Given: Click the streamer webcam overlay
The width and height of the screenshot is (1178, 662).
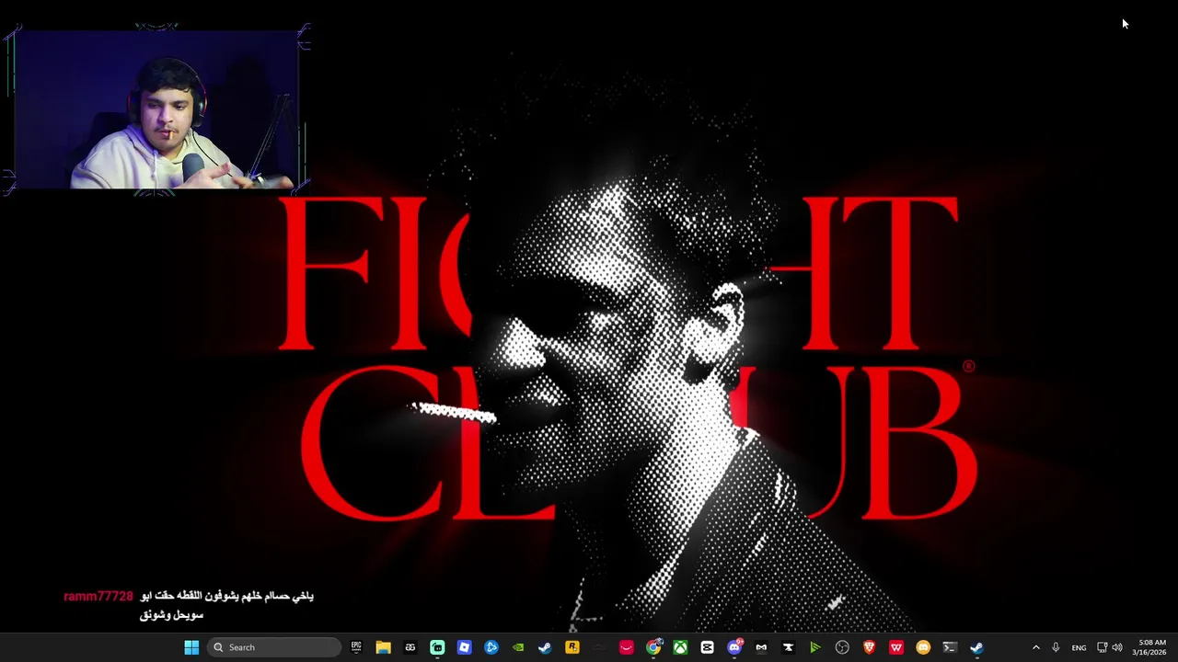Looking at the screenshot, I should (x=156, y=108).
